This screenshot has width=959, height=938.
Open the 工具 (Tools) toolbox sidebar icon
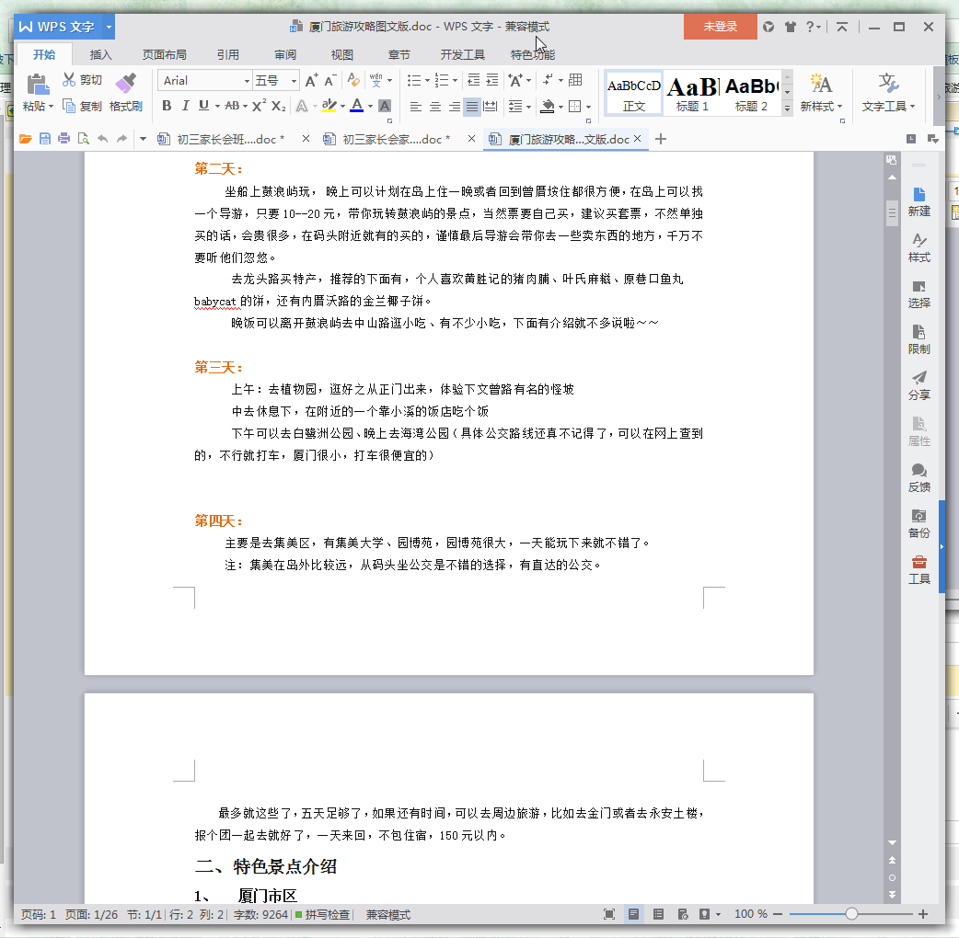[919, 569]
